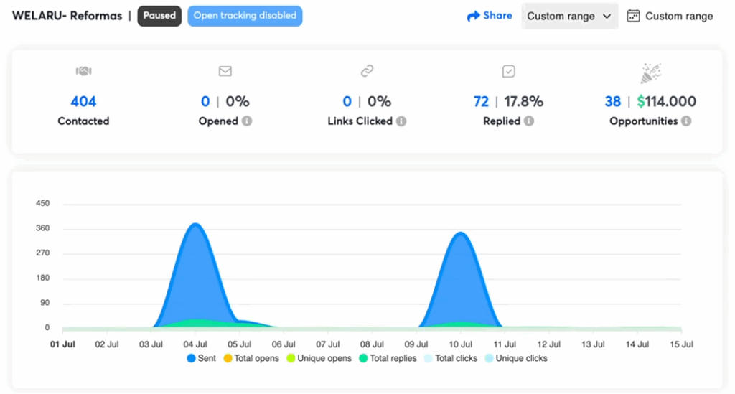
Task: Click the Paused status badge
Action: [159, 16]
